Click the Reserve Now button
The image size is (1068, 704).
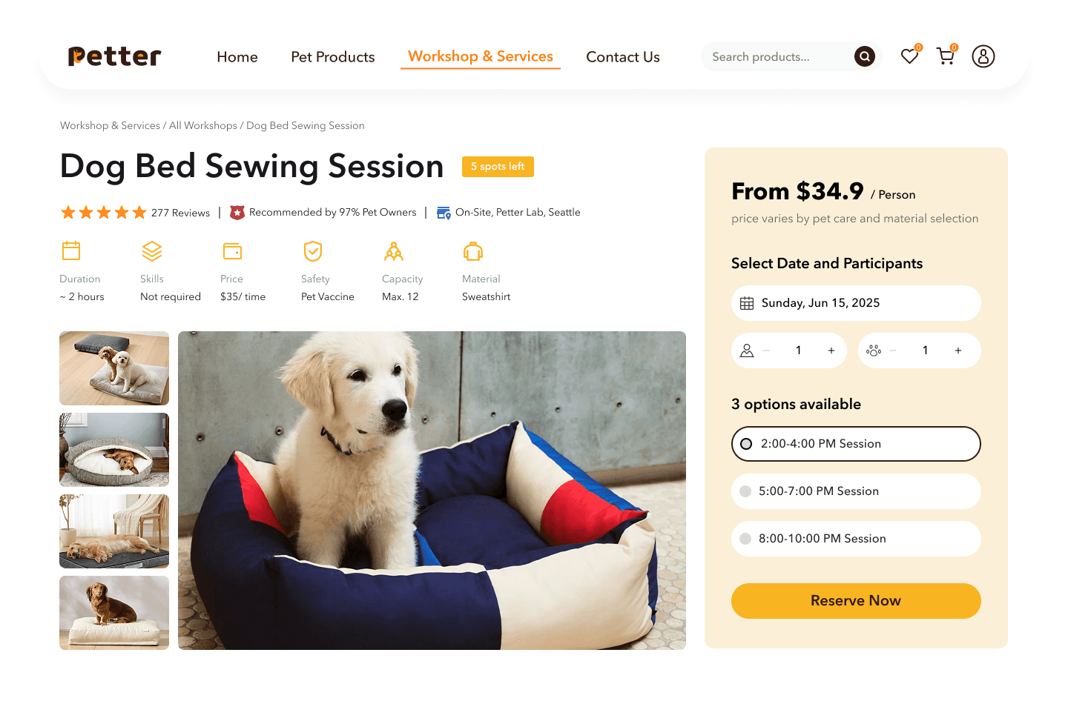pyautogui.click(x=856, y=601)
